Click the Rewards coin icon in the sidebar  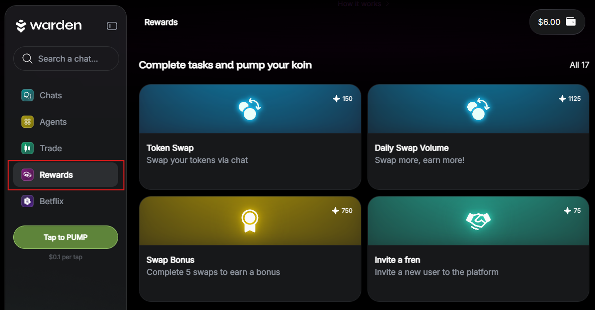[27, 175]
